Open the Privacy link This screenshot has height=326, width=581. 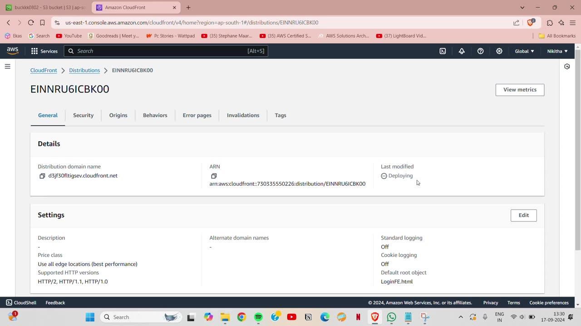coord(491,302)
